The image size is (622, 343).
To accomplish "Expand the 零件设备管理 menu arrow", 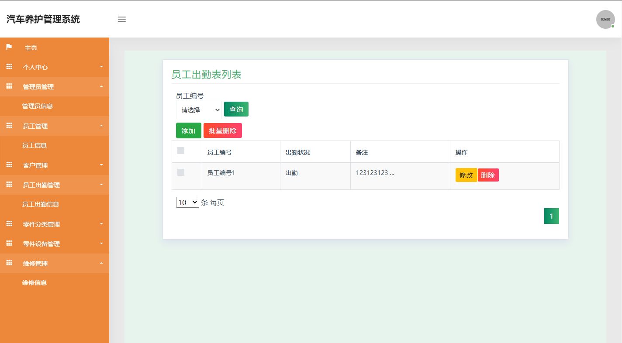I will point(101,244).
